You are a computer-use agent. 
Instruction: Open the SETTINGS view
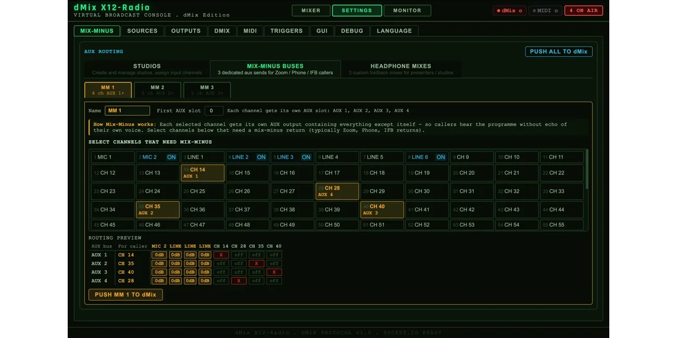(357, 10)
